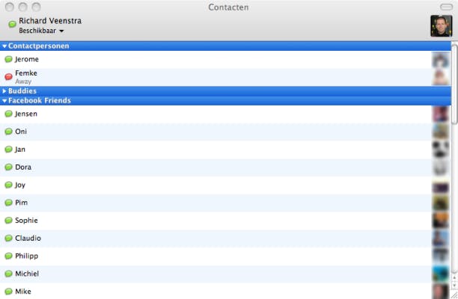Click Dora's avatar thumbnail
Image resolution: width=458 pixels, height=299 pixels.
point(441,167)
